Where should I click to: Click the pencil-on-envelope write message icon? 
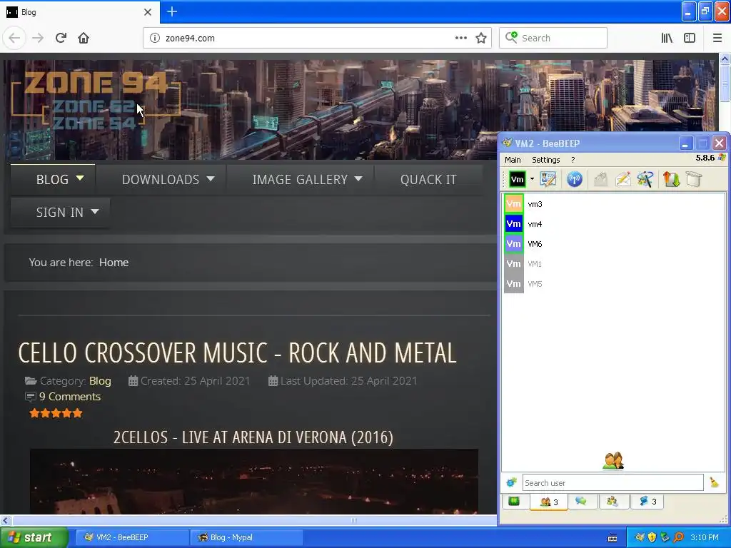click(x=622, y=179)
